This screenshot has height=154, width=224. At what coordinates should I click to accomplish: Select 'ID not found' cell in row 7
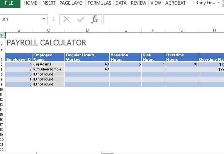pos(49,74)
